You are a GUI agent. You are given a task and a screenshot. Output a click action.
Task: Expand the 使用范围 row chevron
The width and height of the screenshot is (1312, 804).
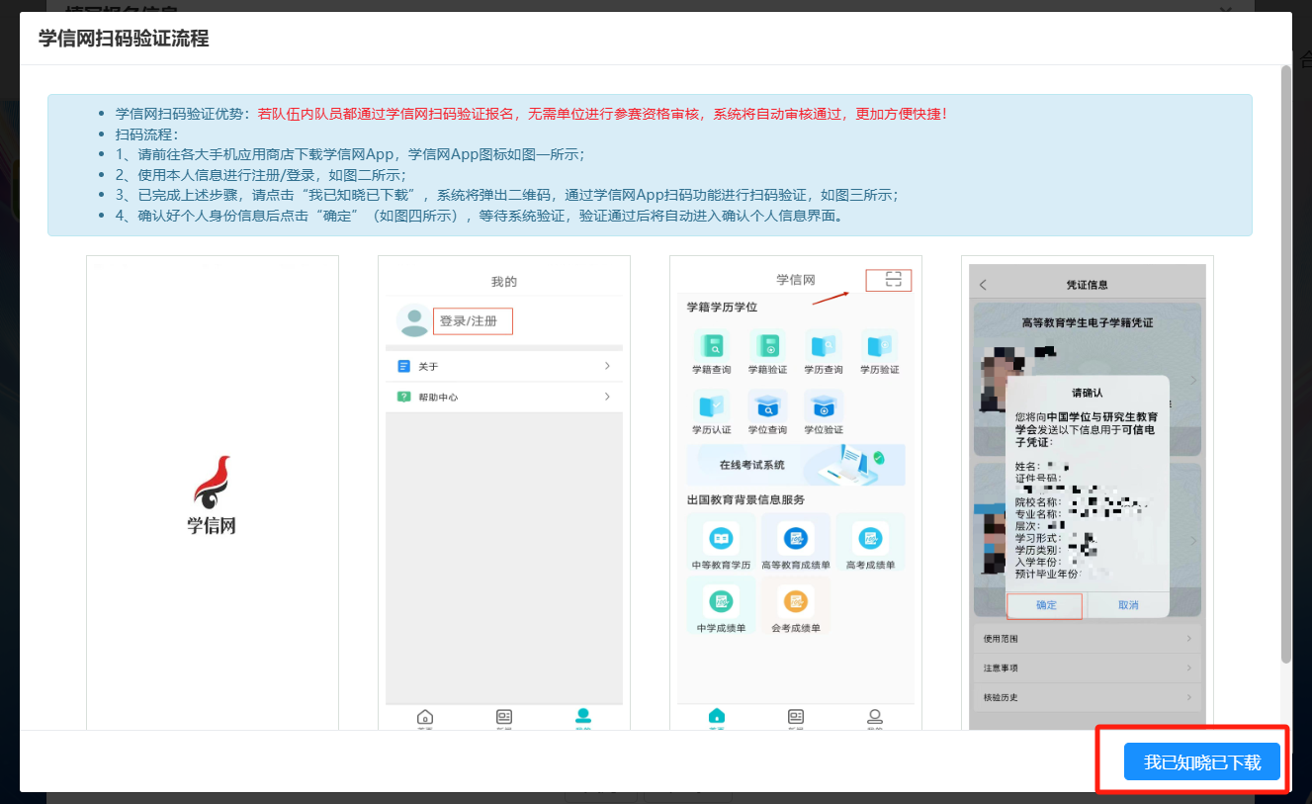1188,639
